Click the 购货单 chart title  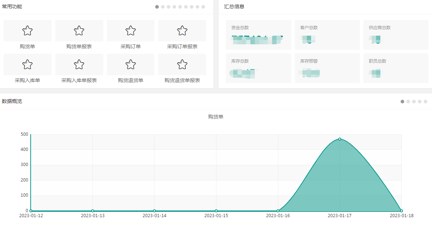[216, 117]
